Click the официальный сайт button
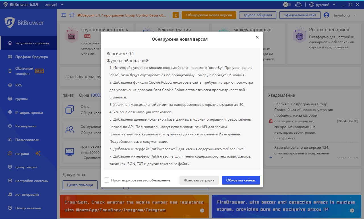This screenshot has height=219, width=364. click(300, 15)
